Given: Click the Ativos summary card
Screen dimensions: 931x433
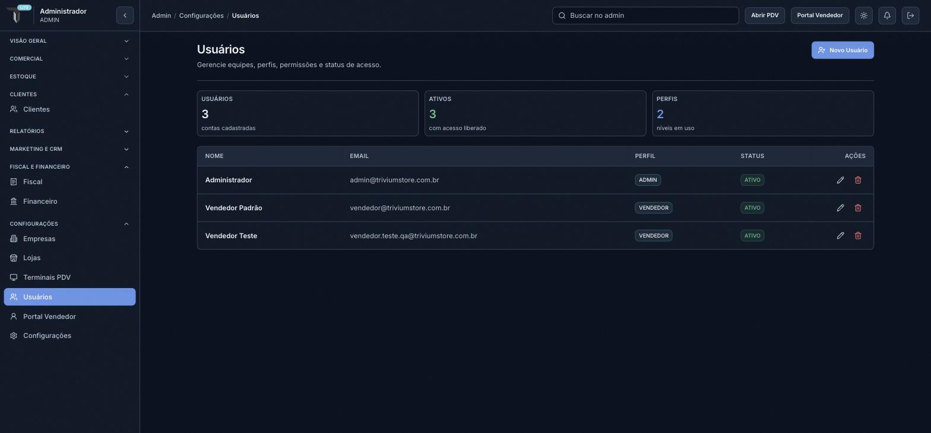Looking at the screenshot, I should click(x=535, y=113).
